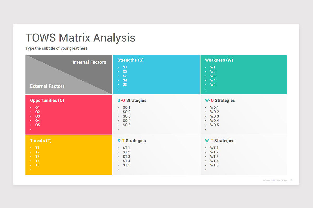Select the O5 bullet item
This screenshot has width=313, height=208.
[x=37, y=125]
